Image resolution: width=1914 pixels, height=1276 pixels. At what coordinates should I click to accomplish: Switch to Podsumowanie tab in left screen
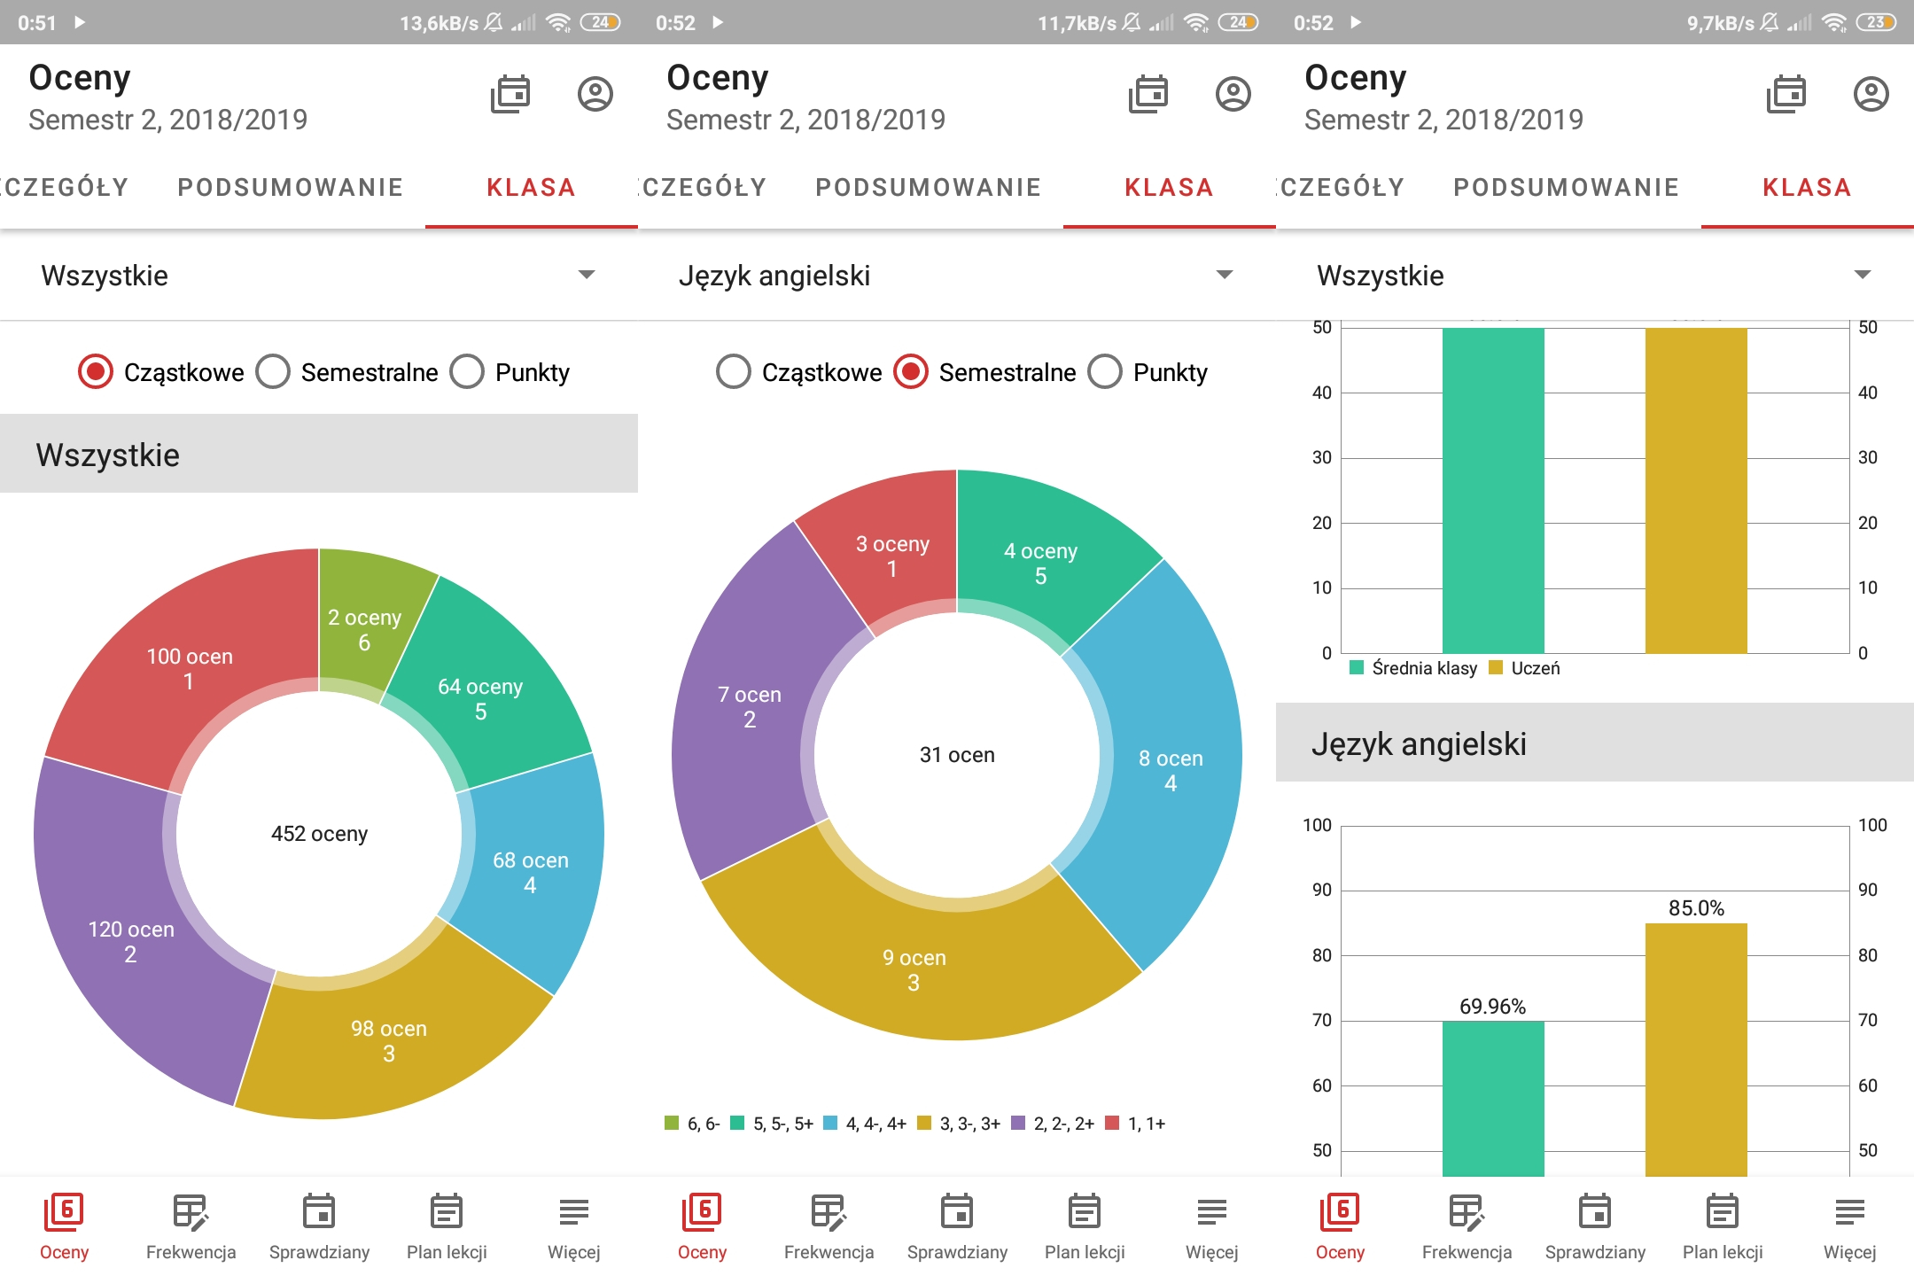(x=290, y=188)
